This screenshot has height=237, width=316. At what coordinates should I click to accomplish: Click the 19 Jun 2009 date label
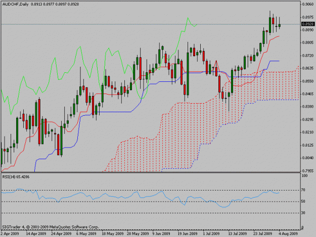pyautogui.click(x=188, y=233)
